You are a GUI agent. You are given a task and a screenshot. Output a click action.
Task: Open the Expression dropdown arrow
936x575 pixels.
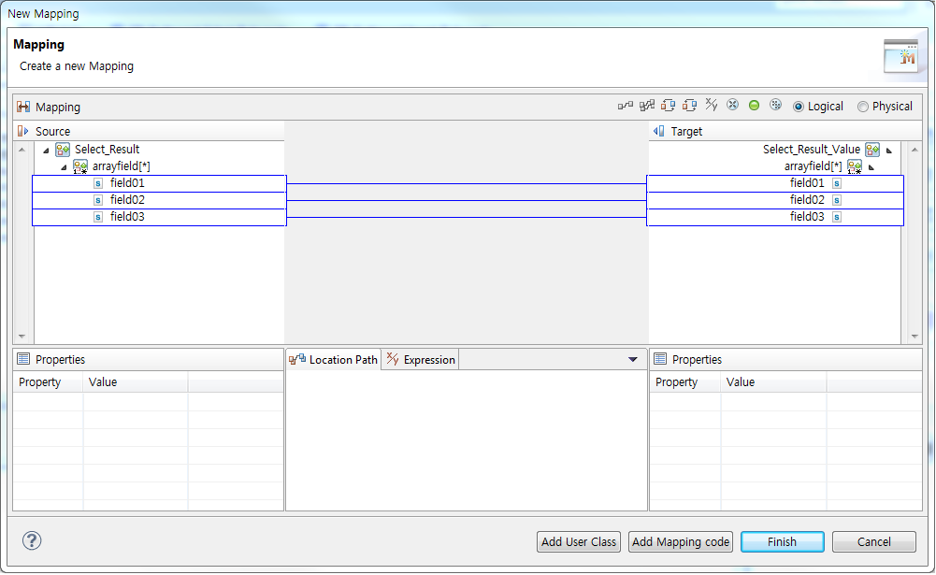633,359
